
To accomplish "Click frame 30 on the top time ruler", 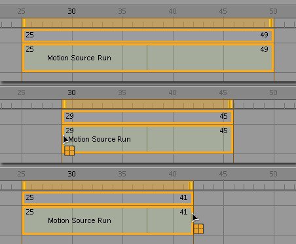I will [x=71, y=11].
